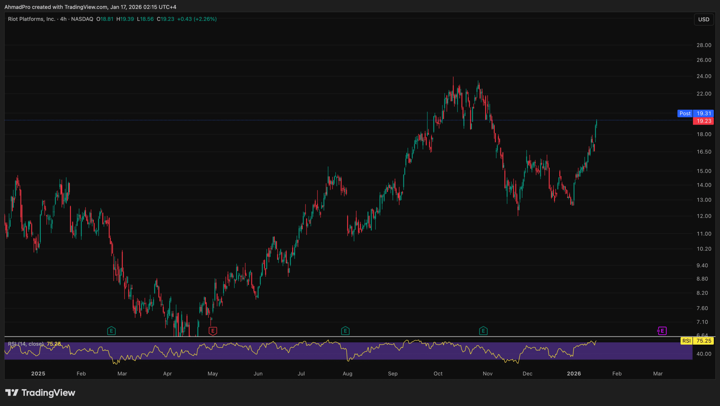Screen dimensions: 720x406
Task: Click the 40.00 level on the RSI scale
Action: (x=704, y=354)
